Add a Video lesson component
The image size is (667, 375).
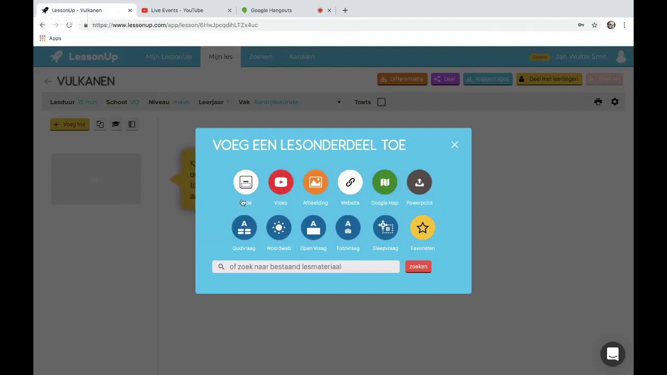pyautogui.click(x=281, y=182)
